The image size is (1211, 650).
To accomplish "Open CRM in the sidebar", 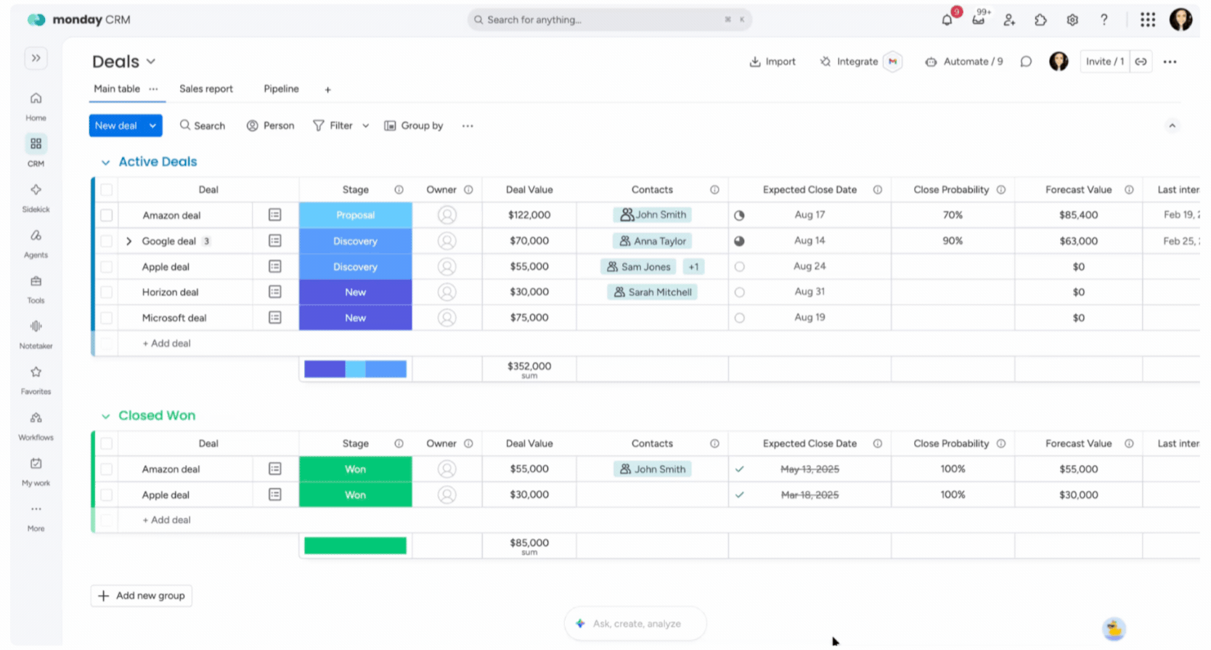I will [36, 151].
